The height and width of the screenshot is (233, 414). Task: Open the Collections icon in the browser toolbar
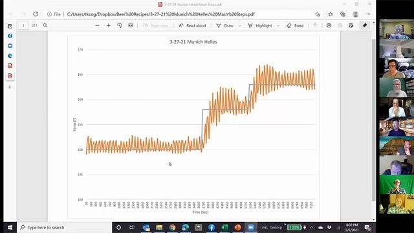coord(343,14)
